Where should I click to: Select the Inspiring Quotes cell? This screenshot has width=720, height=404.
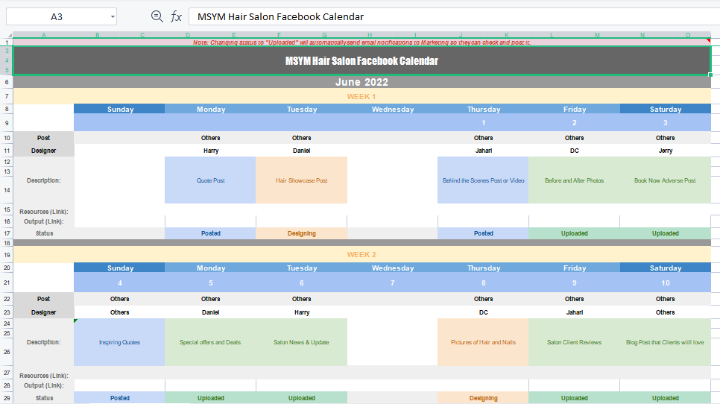pos(119,342)
